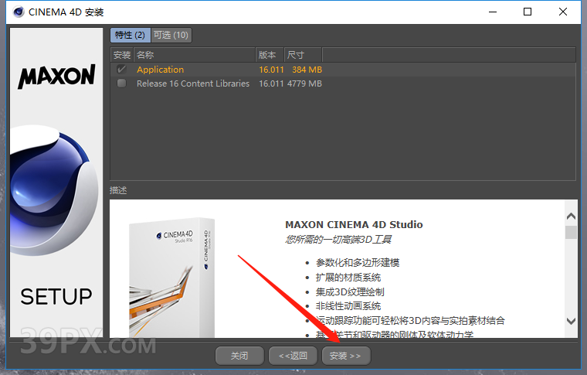The width and height of the screenshot is (587, 375).
Task: Click the 非线性动画系统 bullet text
Action: click(x=348, y=306)
